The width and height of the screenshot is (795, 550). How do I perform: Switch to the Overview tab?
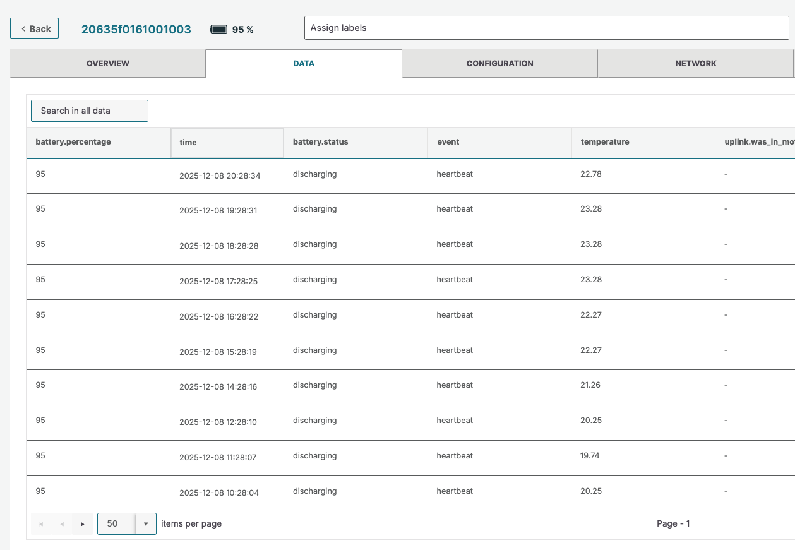(108, 64)
